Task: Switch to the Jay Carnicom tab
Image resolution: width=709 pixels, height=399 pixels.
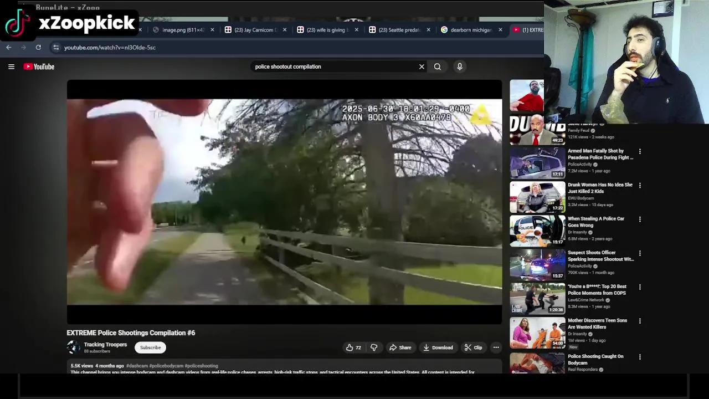Action: pos(255,29)
